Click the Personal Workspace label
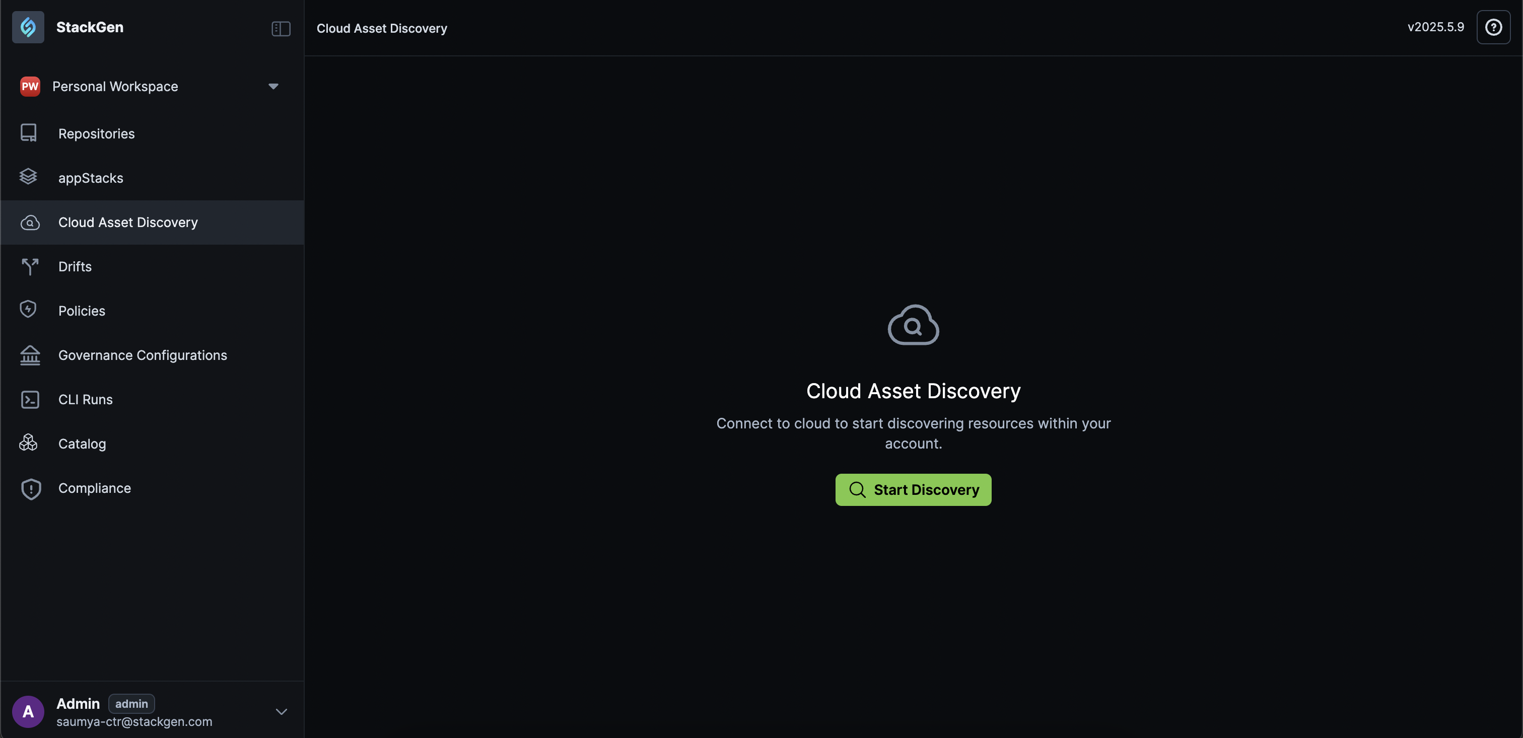Screen dimensions: 1523x738 click(115, 86)
